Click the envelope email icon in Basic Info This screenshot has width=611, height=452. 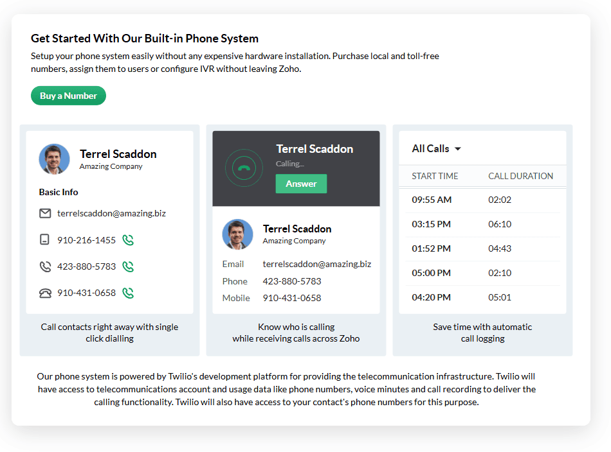tap(45, 213)
